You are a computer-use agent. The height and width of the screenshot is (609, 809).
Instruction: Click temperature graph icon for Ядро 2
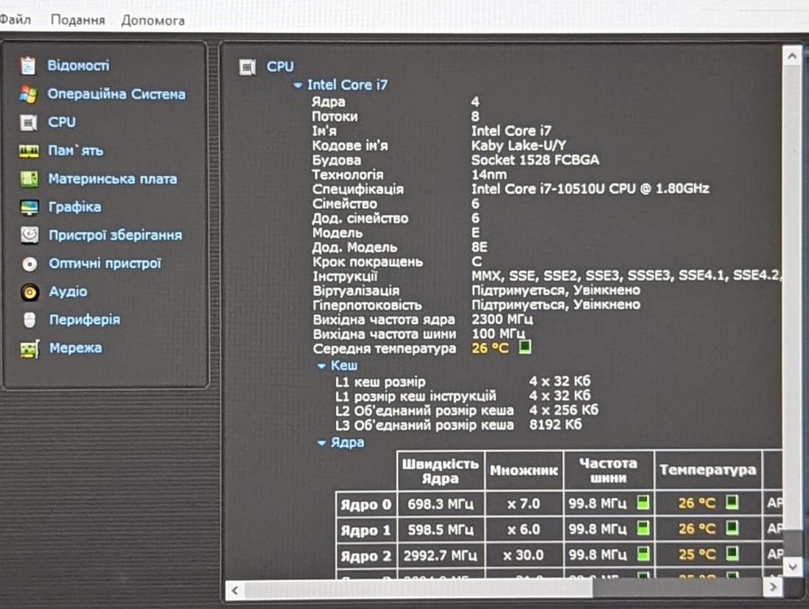732,553
